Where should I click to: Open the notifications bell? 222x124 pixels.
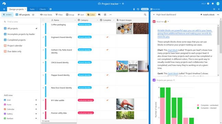pyautogui.click(x=213, y=4)
